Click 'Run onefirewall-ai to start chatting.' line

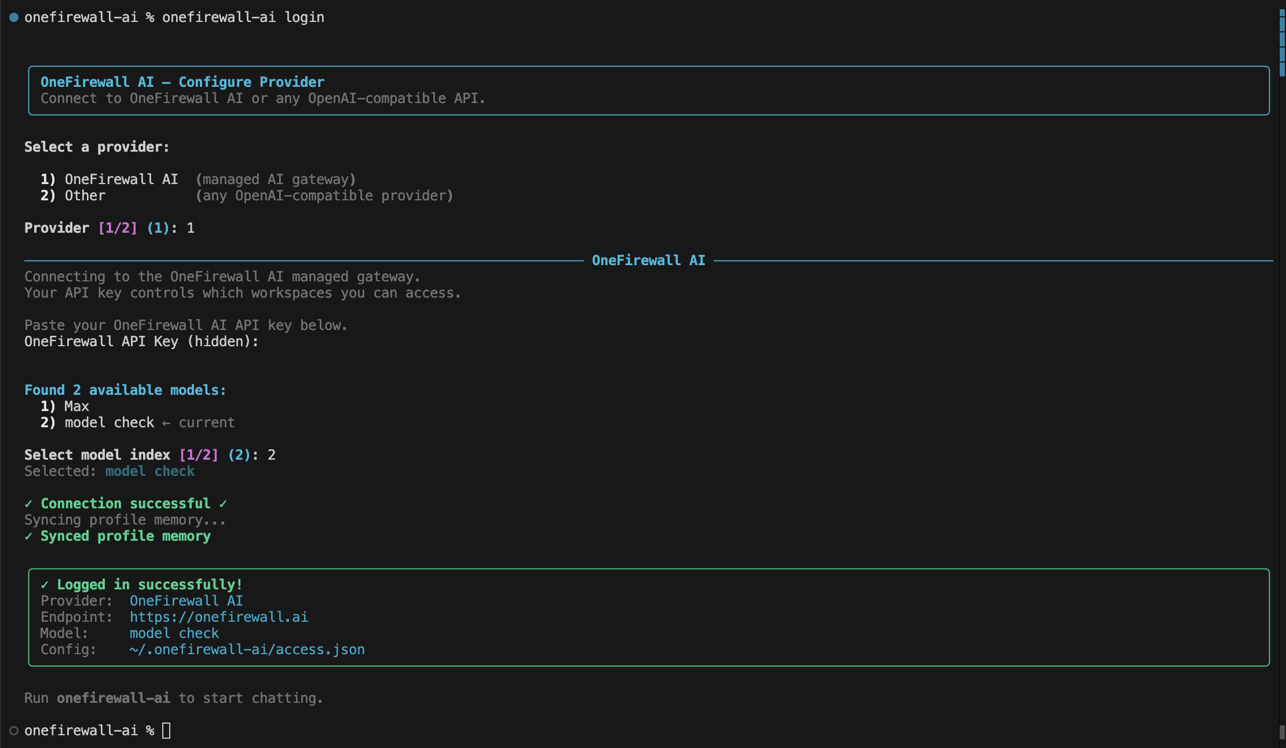174,698
